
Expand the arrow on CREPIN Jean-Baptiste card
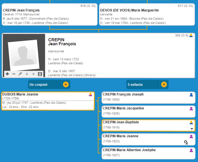tap(192, 129)
